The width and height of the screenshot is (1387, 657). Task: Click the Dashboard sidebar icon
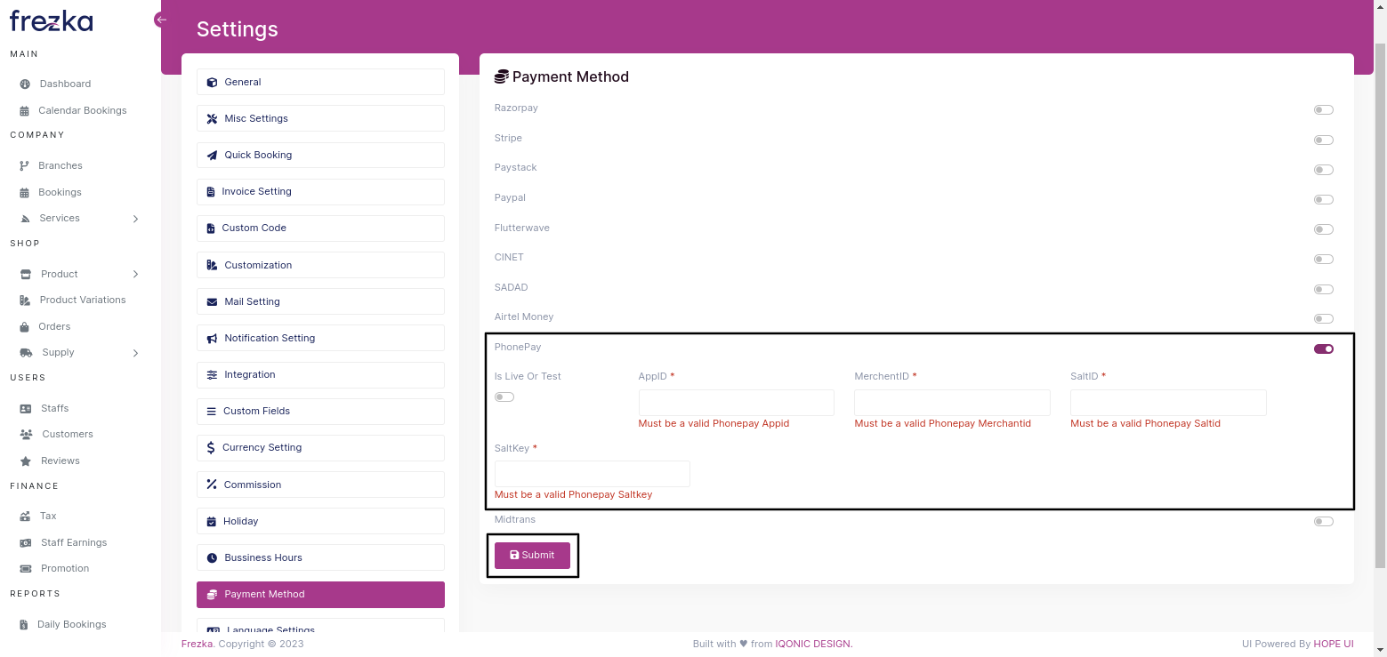[25, 84]
